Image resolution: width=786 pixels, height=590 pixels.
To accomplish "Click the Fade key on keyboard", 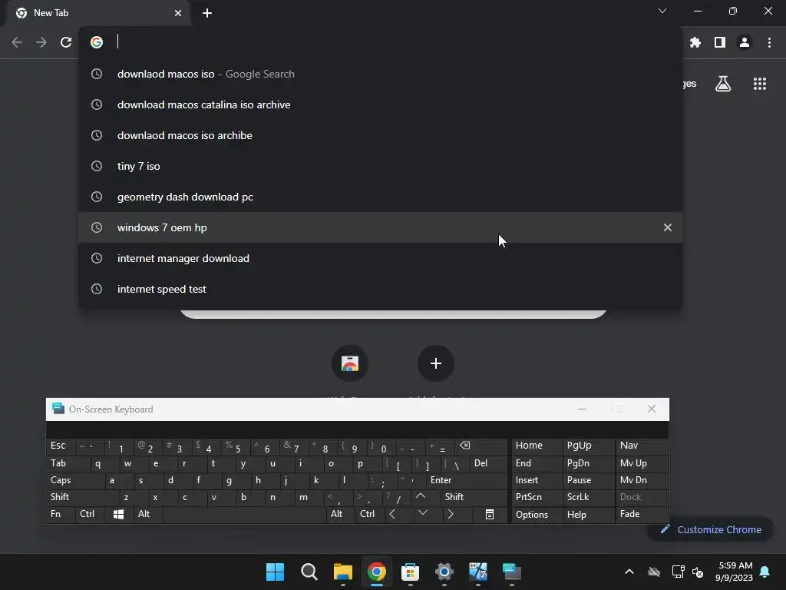I will [642, 514].
